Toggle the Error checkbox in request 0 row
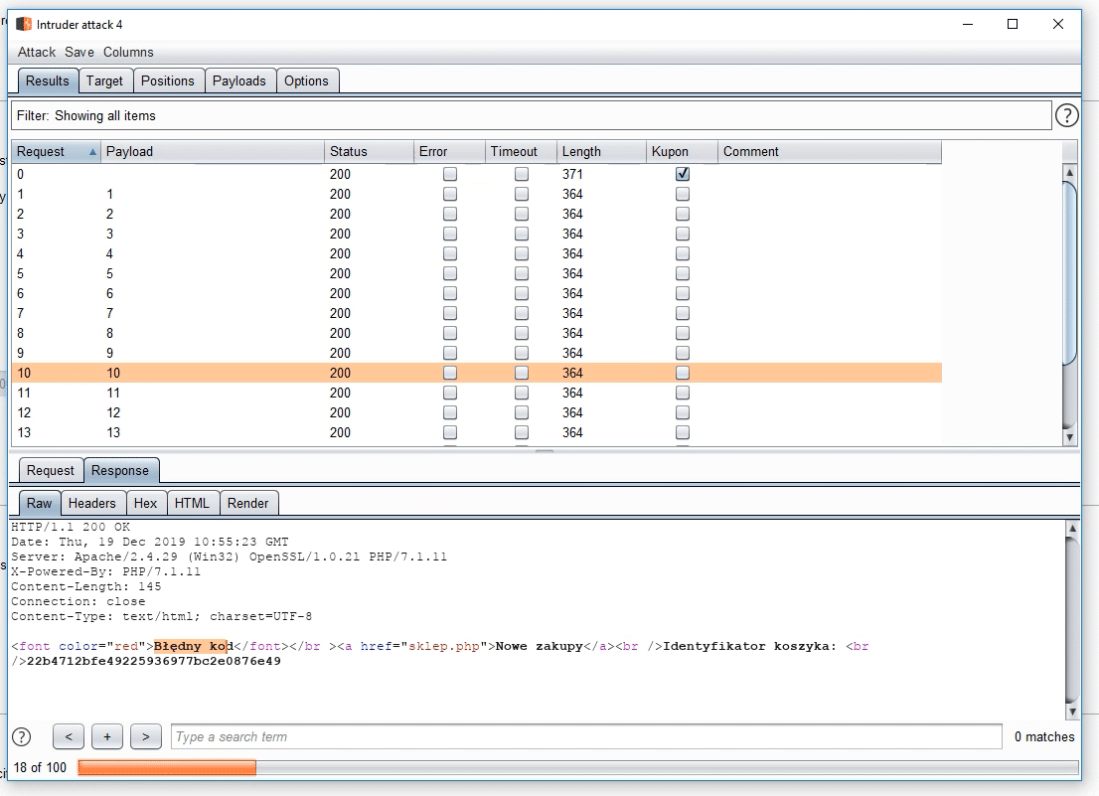Viewport: 1099px width, 796px height. coord(450,174)
